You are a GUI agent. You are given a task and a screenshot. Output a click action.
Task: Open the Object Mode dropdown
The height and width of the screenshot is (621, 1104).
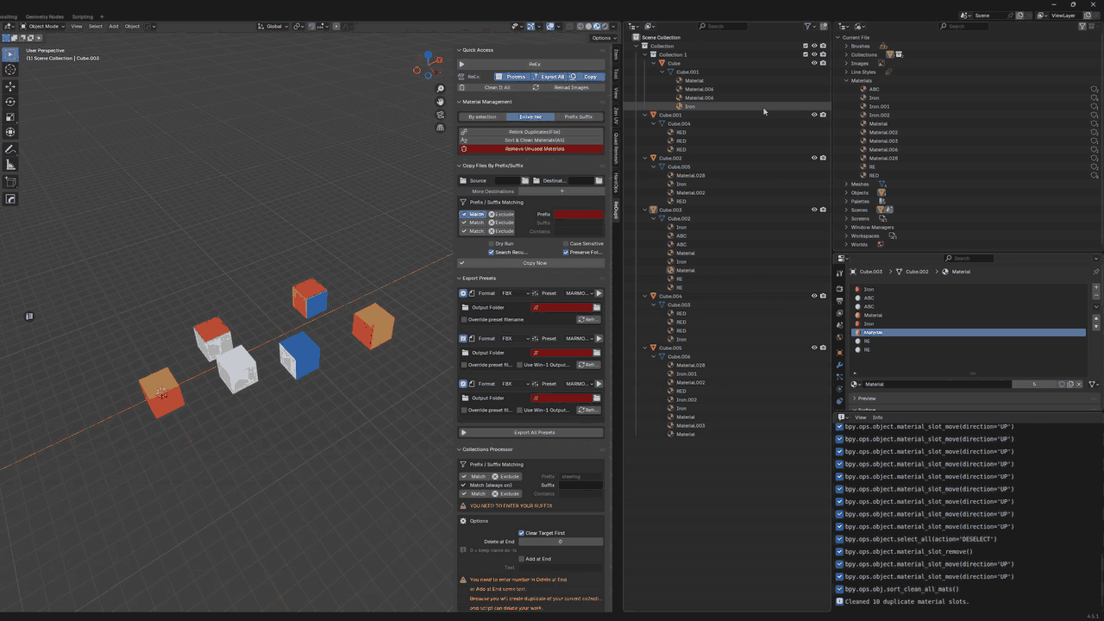(44, 27)
